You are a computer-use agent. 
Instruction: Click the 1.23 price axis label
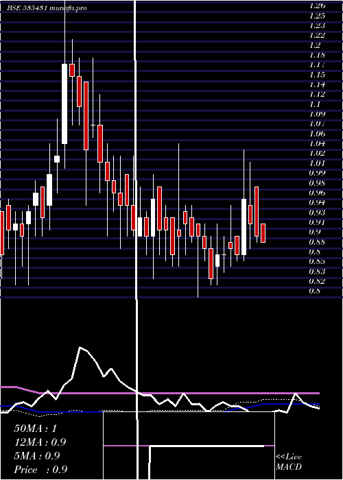click(x=317, y=25)
